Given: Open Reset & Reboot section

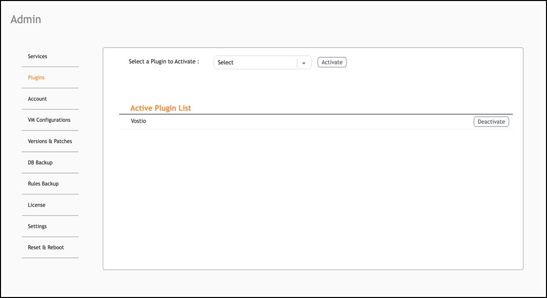Looking at the screenshot, I should tap(46, 247).
